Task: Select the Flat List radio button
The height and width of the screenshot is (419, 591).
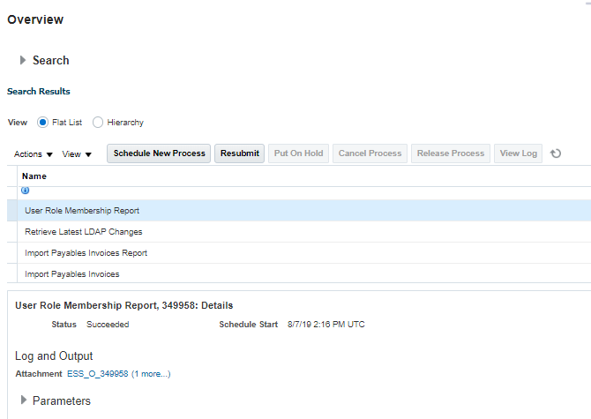Action: tap(42, 123)
